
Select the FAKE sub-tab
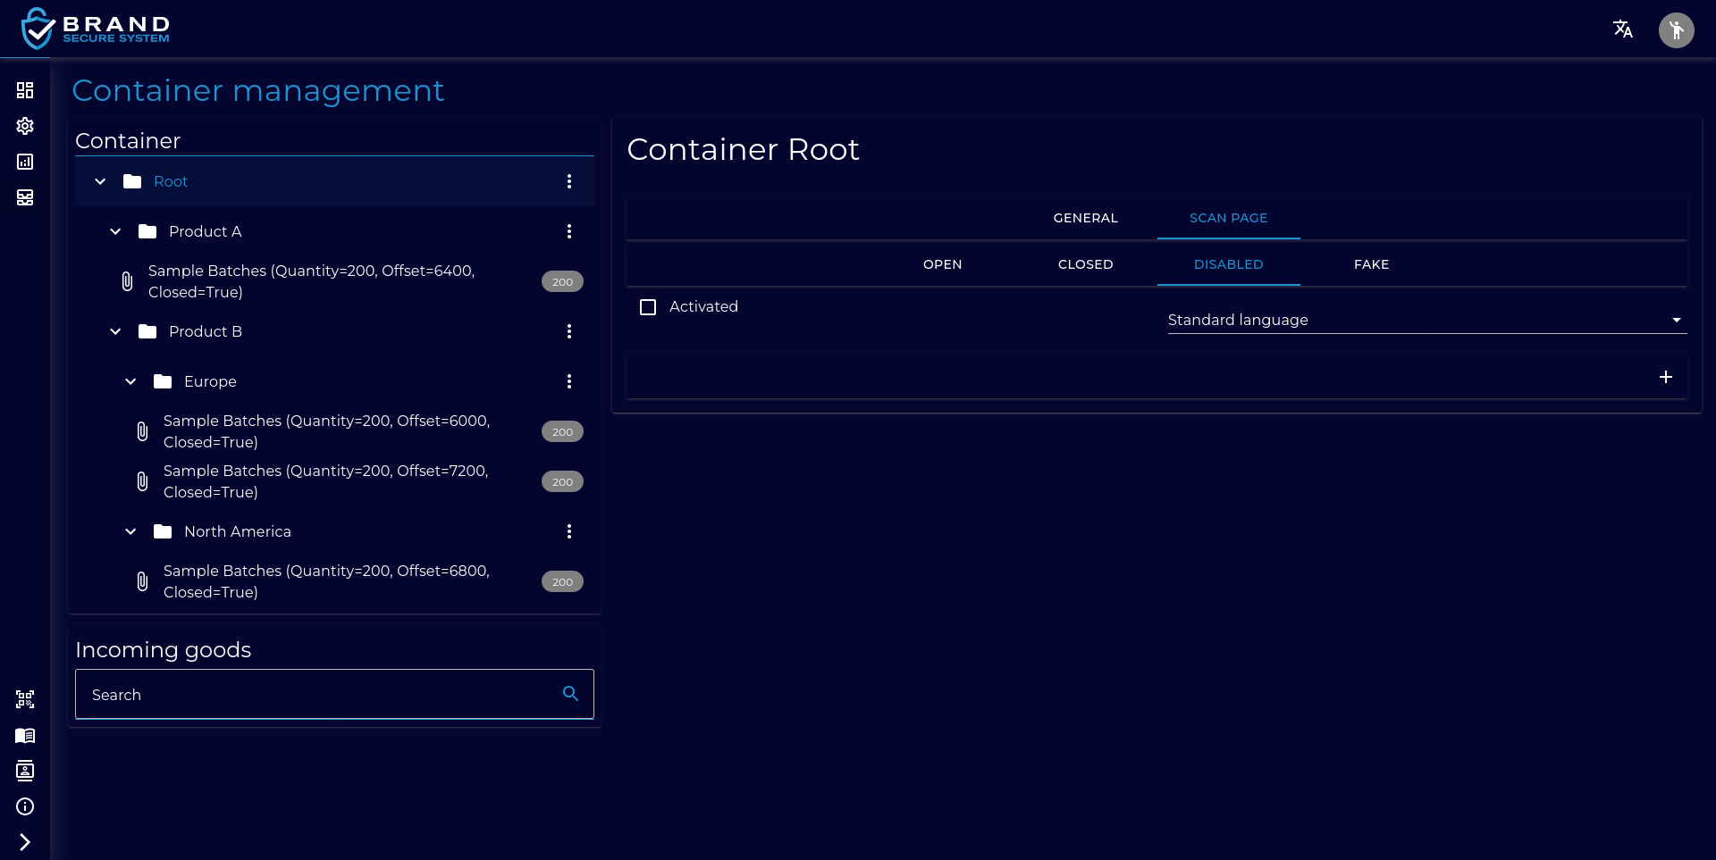point(1372,264)
